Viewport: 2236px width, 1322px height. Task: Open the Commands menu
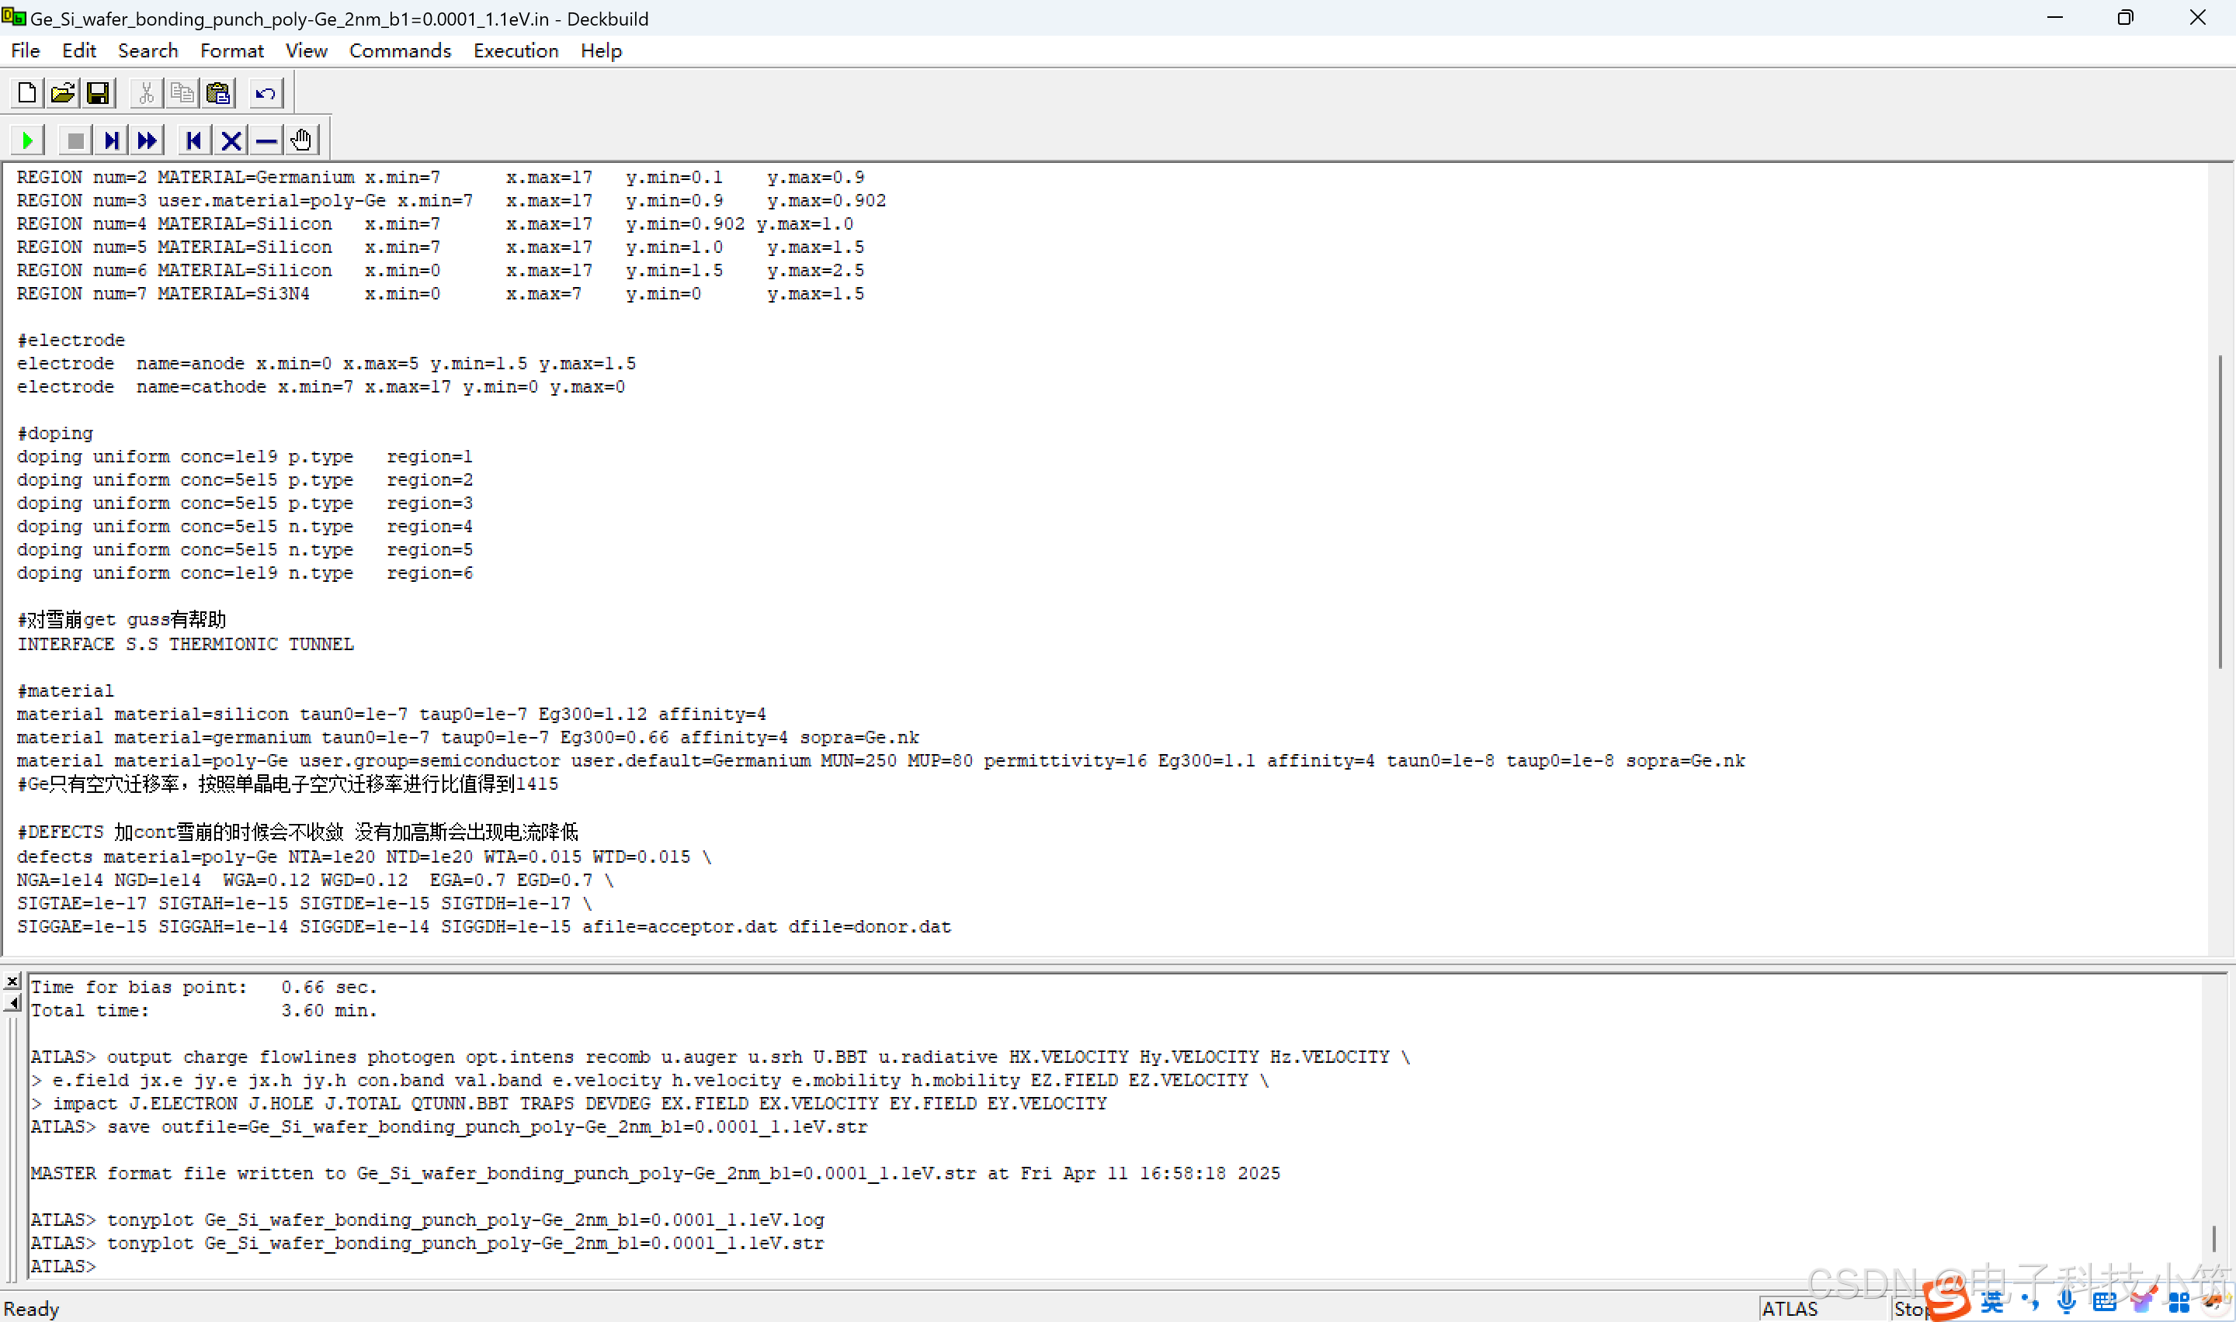399,50
